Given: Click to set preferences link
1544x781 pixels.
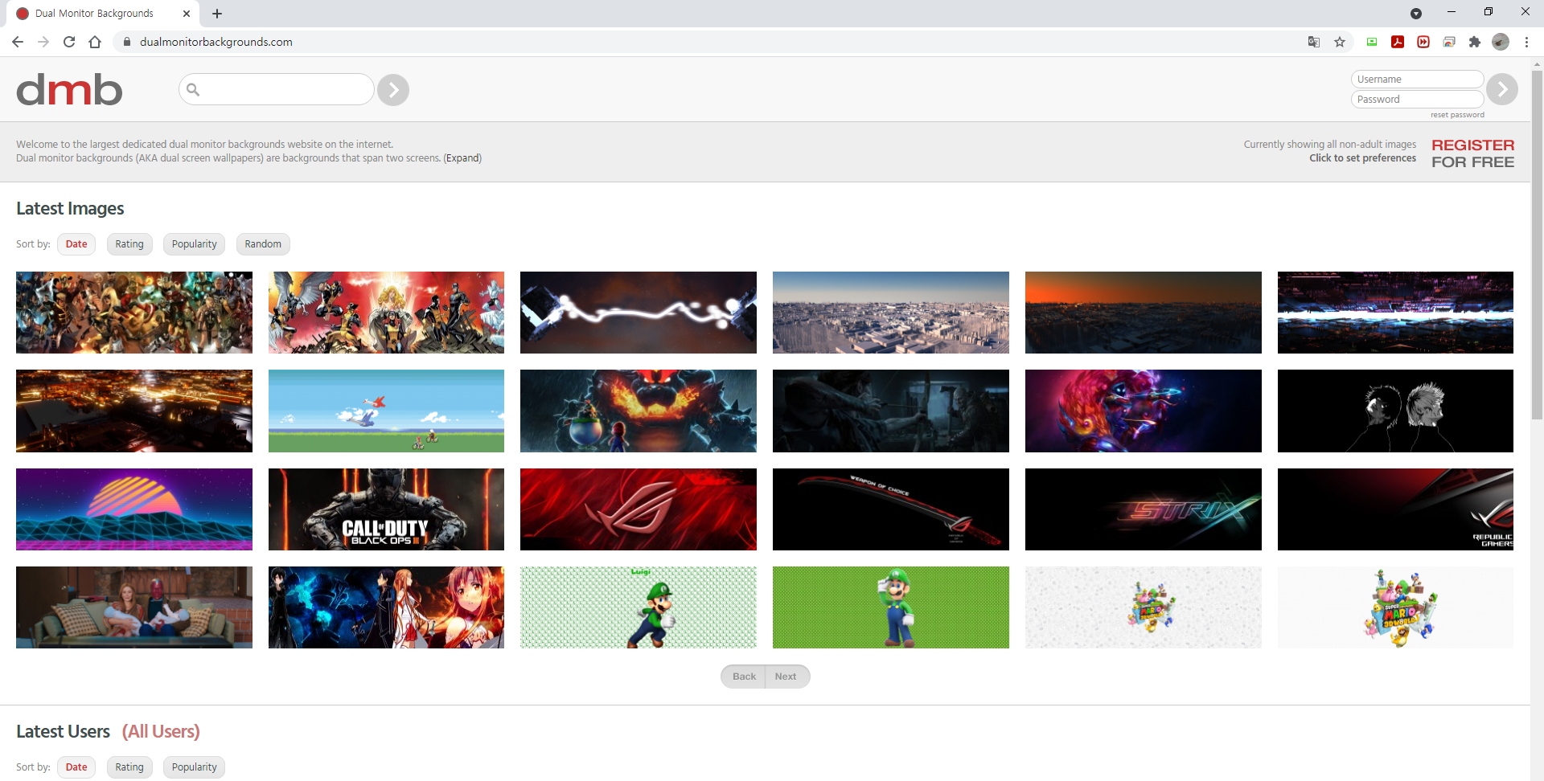Looking at the screenshot, I should (x=1362, y=158).
